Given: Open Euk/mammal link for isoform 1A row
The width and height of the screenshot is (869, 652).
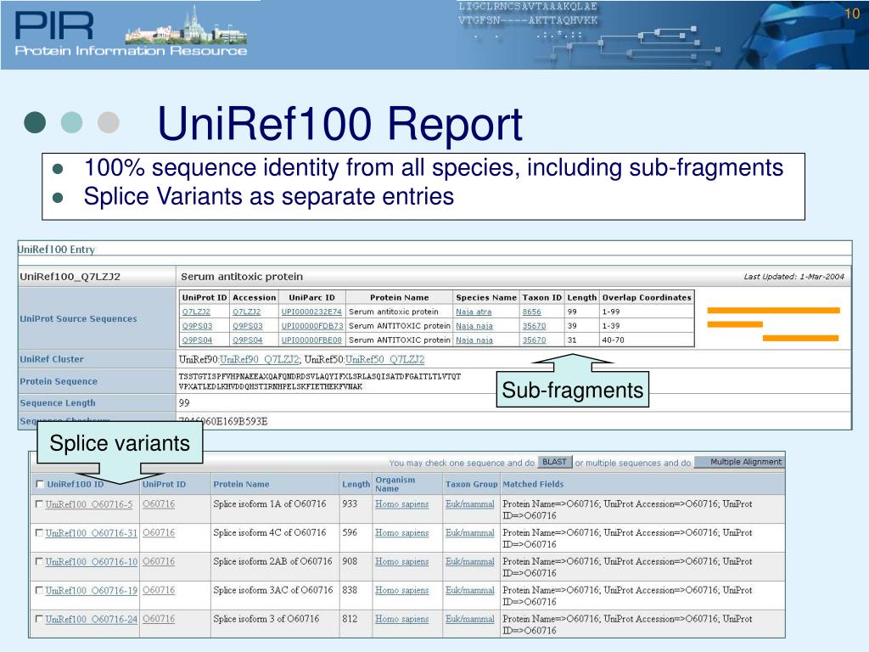Looking at the screenshot, I should [x=470, y=504].
